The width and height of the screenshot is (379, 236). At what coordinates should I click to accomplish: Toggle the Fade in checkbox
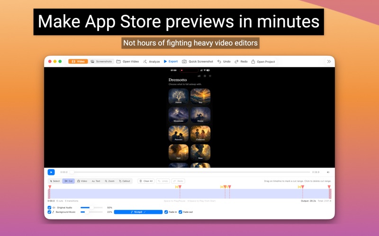click(x=166, y=212)
